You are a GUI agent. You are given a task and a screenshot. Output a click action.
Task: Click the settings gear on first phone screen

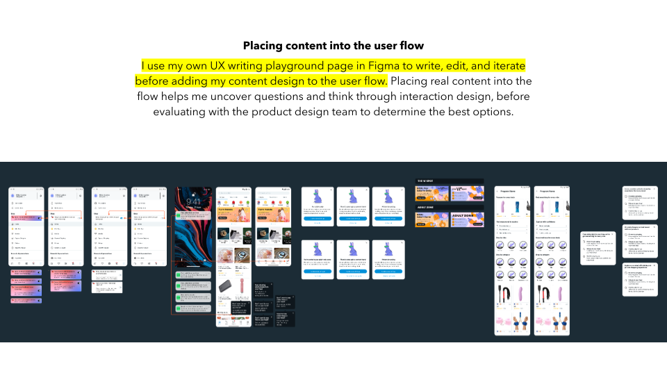tap(41, 197)
